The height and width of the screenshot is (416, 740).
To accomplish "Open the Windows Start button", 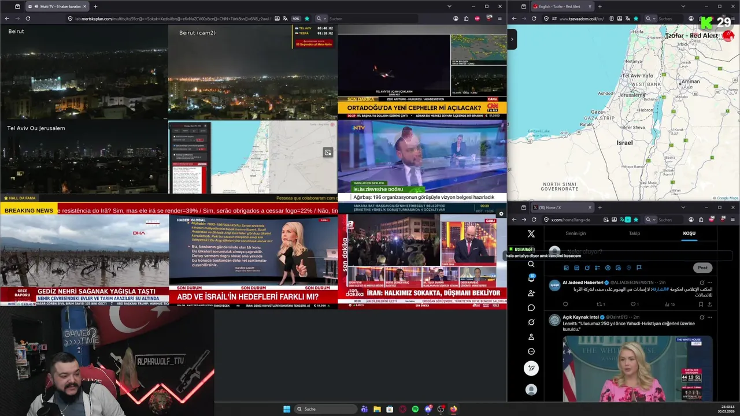I will [287, 409].
